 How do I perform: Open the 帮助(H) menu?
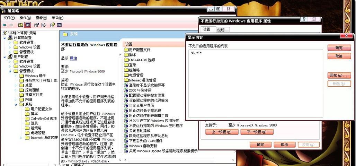(x=57, y=18)
